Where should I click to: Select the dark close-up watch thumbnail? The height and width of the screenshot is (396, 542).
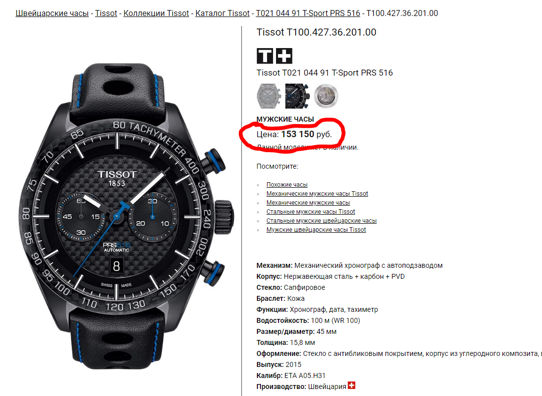point(297,96)
